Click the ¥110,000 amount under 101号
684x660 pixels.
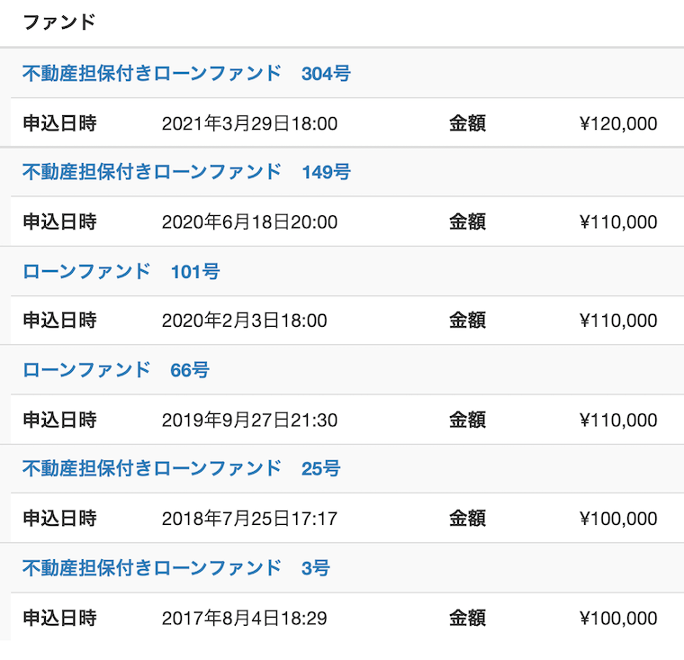[x=618, y=321]
